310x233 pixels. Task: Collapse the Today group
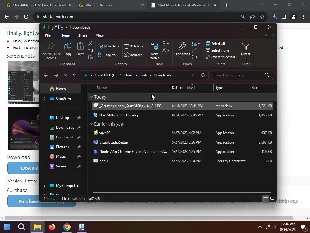[x=91, y=97]
